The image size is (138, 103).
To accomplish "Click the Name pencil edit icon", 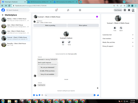I will point(69,42).
